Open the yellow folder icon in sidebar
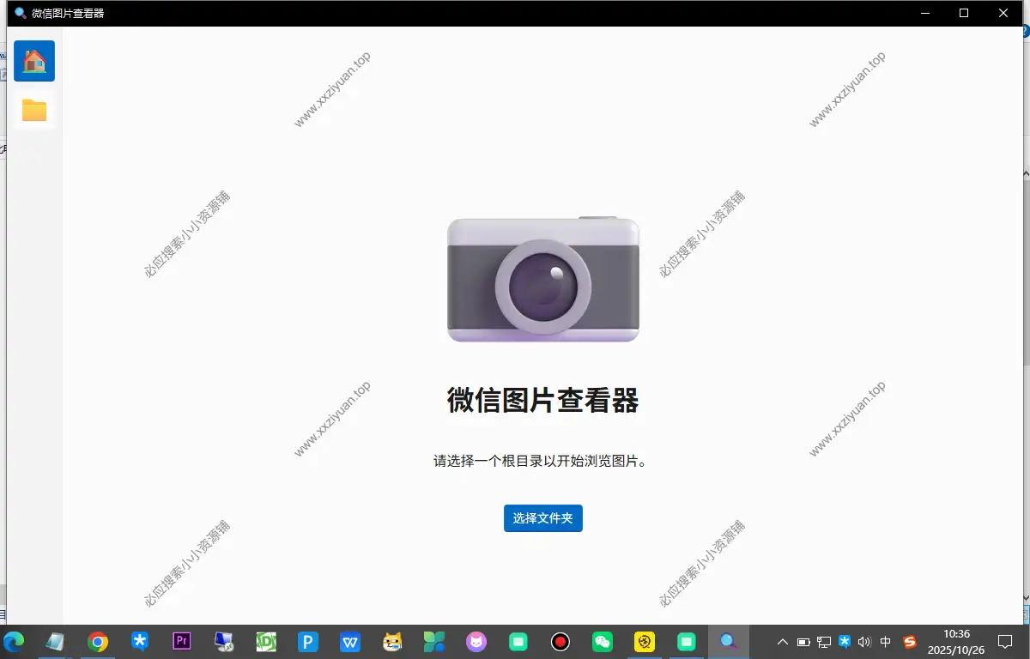Image resolution: width=1030 pixels, height=659 pixels. point(34,110)
